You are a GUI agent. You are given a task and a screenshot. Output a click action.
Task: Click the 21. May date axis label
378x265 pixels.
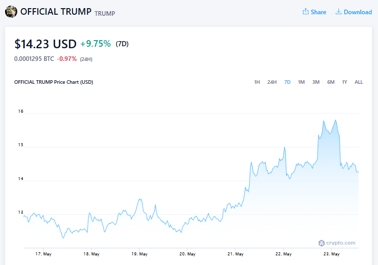[x=235, y=254]
